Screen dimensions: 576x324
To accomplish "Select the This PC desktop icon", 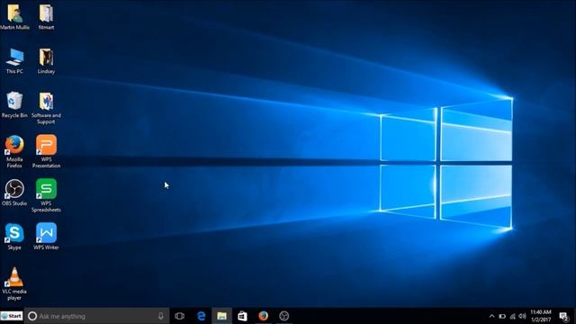I will [14, 60].
